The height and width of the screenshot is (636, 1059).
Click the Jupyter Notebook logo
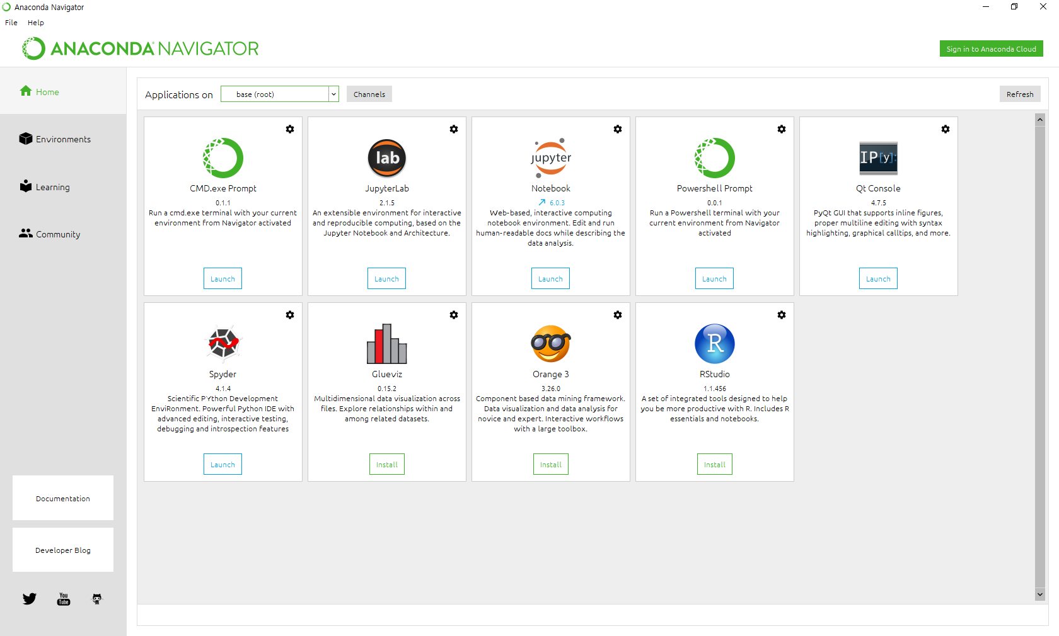coord(551,158)
